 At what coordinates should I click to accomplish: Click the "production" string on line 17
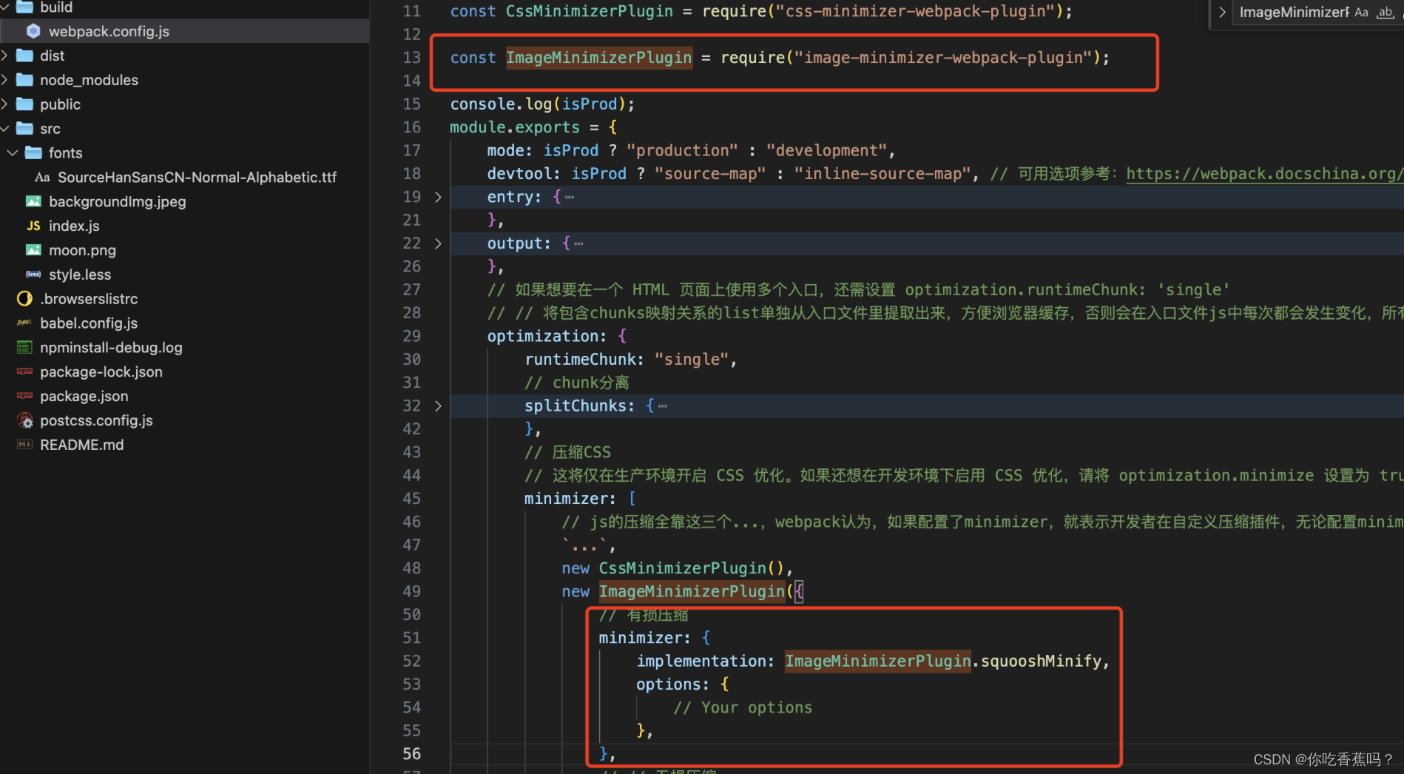tap(682, 151)
